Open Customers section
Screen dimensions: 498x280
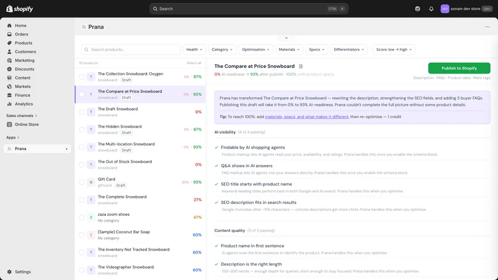click(25, 52)
